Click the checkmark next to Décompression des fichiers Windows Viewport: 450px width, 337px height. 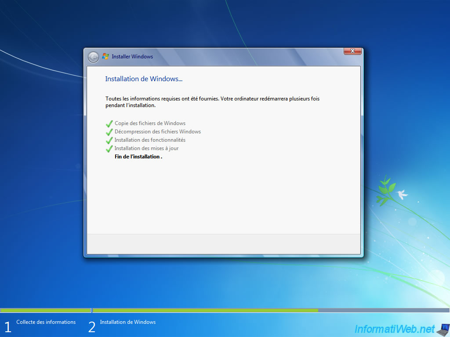[109, 132]
